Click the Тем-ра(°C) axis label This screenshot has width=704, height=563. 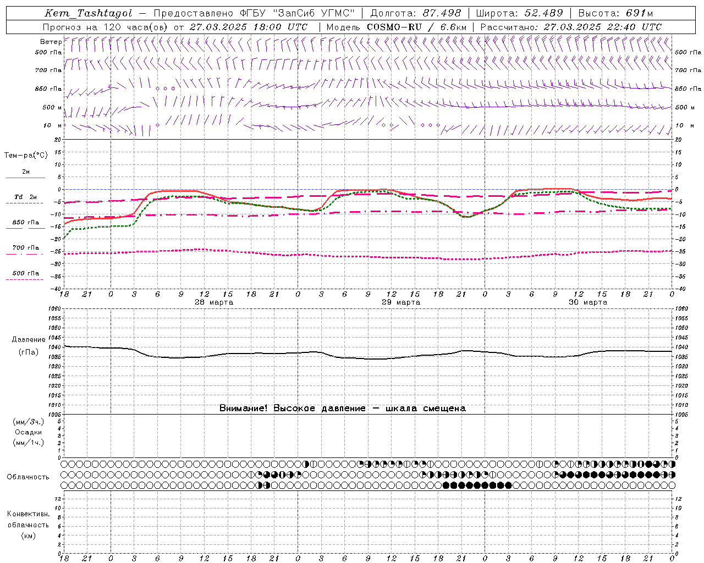coord(26,156)
